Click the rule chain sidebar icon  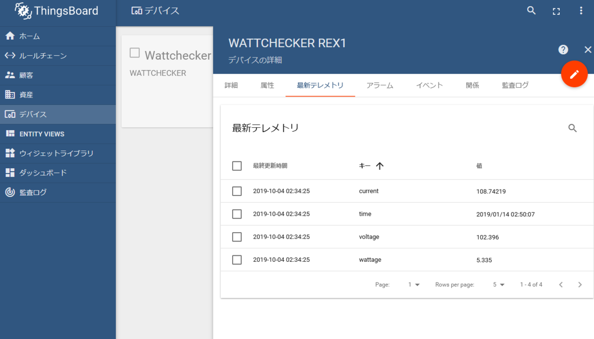(10, 55)
